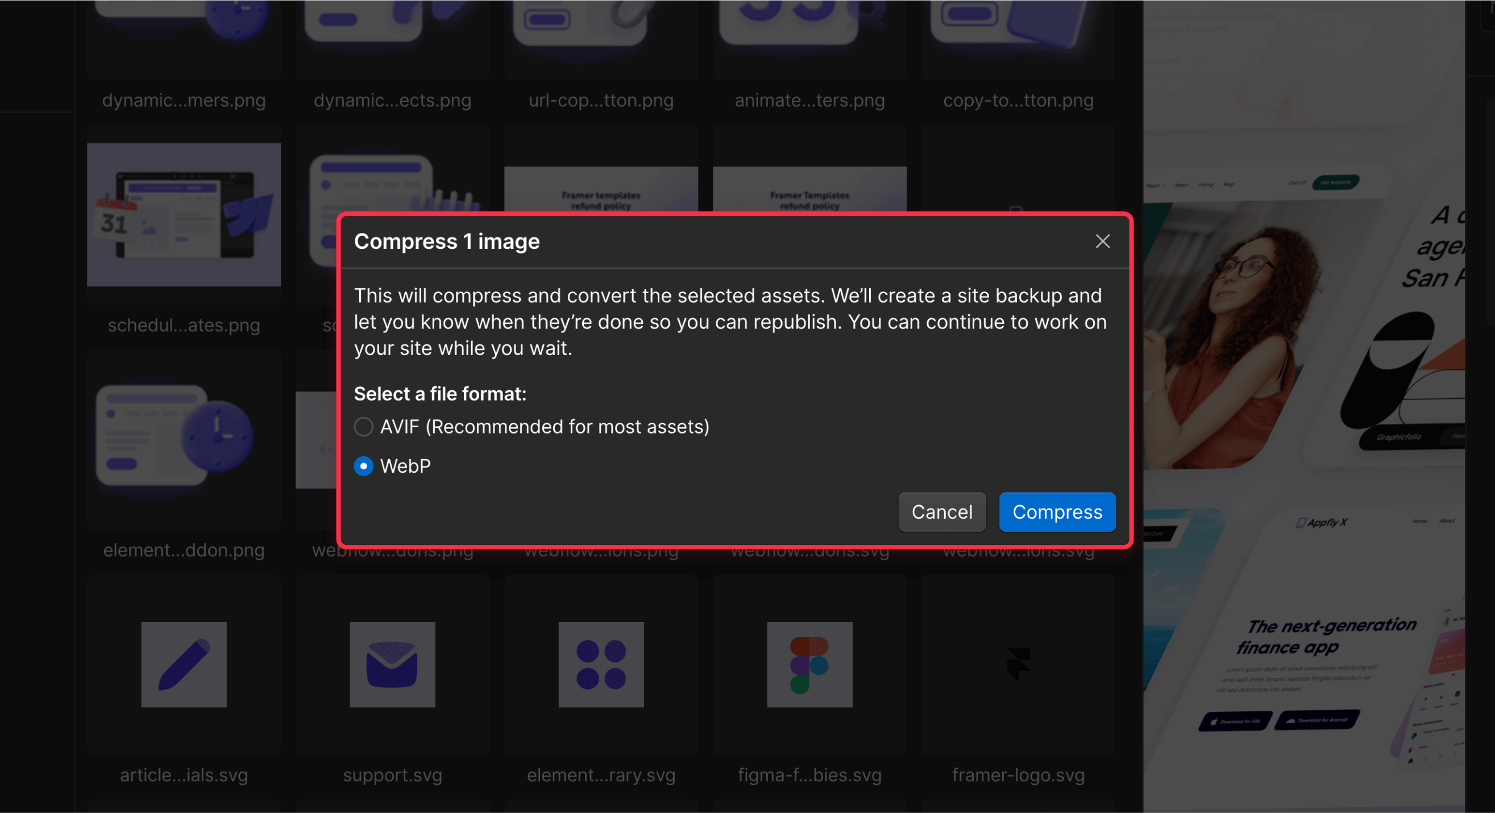The image size is (1495, 813).
Task: Open the schedul...ates.png thumbnail
Action: click(x=184, y=215)
